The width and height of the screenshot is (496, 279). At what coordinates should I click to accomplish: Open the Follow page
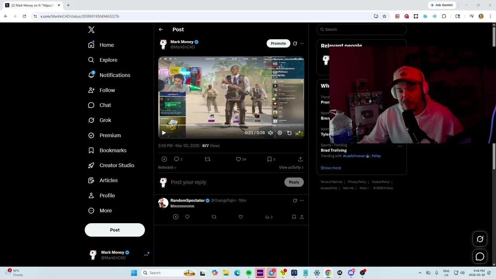coord(102,90)
